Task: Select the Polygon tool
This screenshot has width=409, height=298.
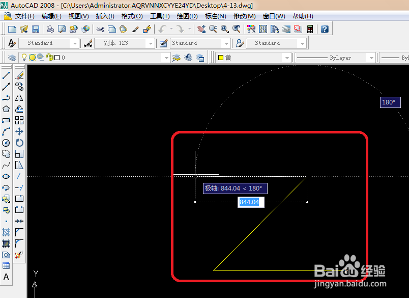Action: click(6, 109)
